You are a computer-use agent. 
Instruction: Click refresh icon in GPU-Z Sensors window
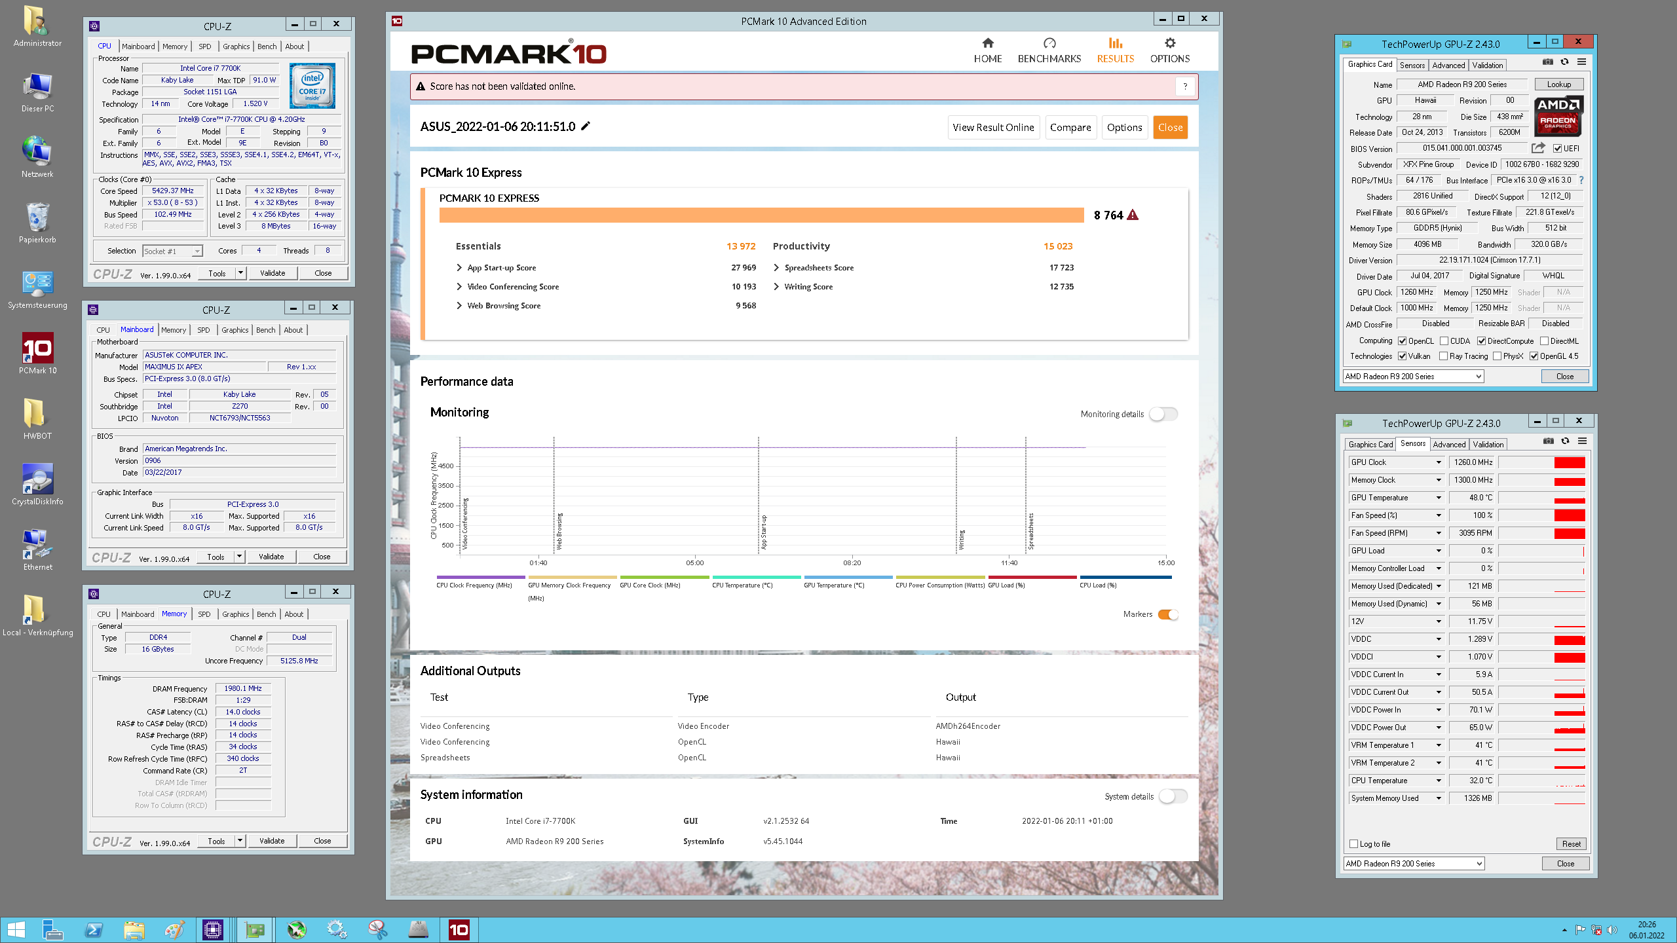[1565, 441]
